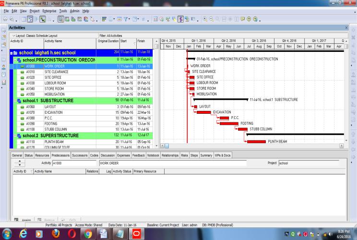Open the Group and Sort icon
357x240 pixels.
(135, 19)
